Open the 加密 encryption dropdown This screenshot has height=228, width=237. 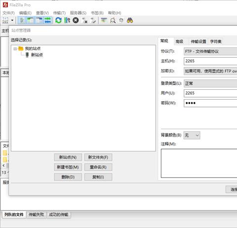coord(210,71)
